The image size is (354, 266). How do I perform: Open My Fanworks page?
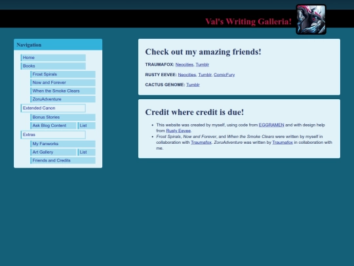pyautogui.click(x=63, y=144)
